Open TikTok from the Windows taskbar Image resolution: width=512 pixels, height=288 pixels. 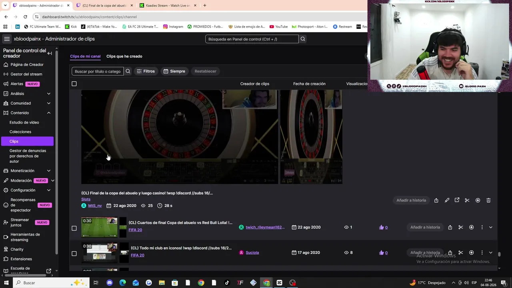pos(227,283)
